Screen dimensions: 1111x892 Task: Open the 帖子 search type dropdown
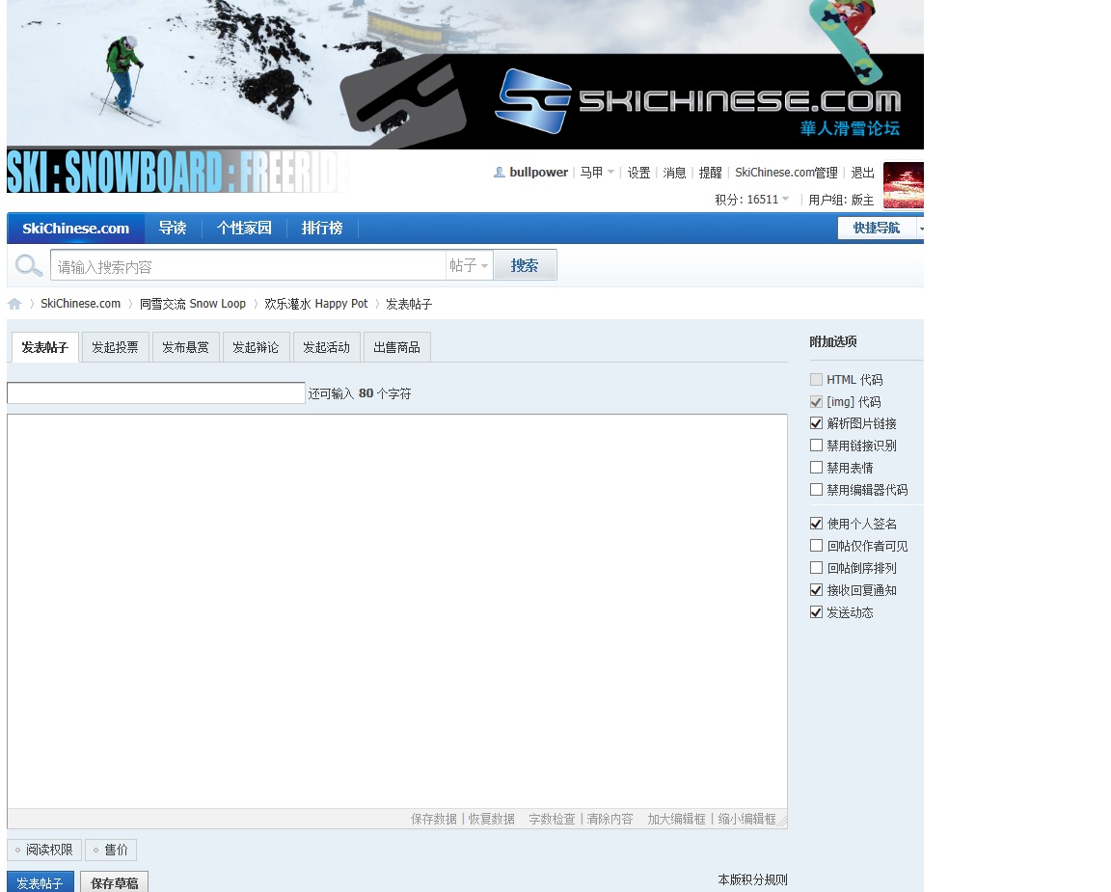469,266
